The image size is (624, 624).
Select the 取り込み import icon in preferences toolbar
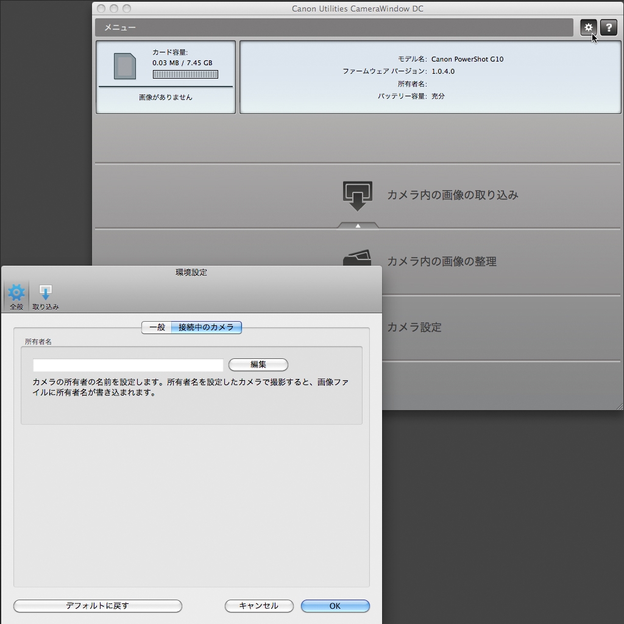[45, 297]
